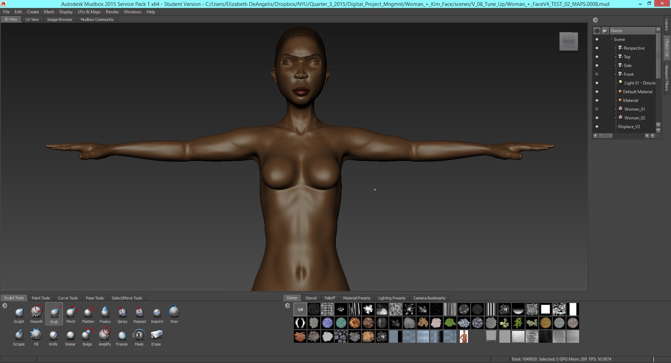Viewport: 671px width, 363px height.
Task: Open the Falloff tab
Action: [x=330, y=298]
